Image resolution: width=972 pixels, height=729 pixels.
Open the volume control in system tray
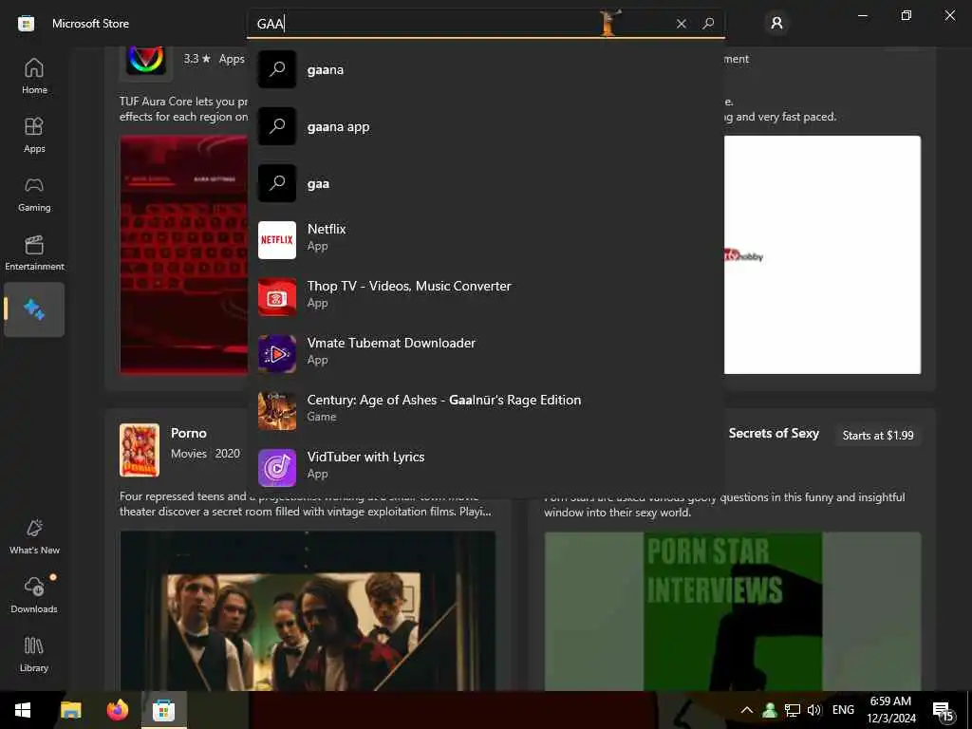point(814,710)
